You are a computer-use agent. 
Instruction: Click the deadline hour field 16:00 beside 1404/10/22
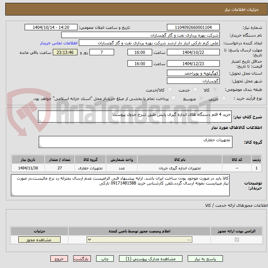pyautogui.click(x=140, y=52)
